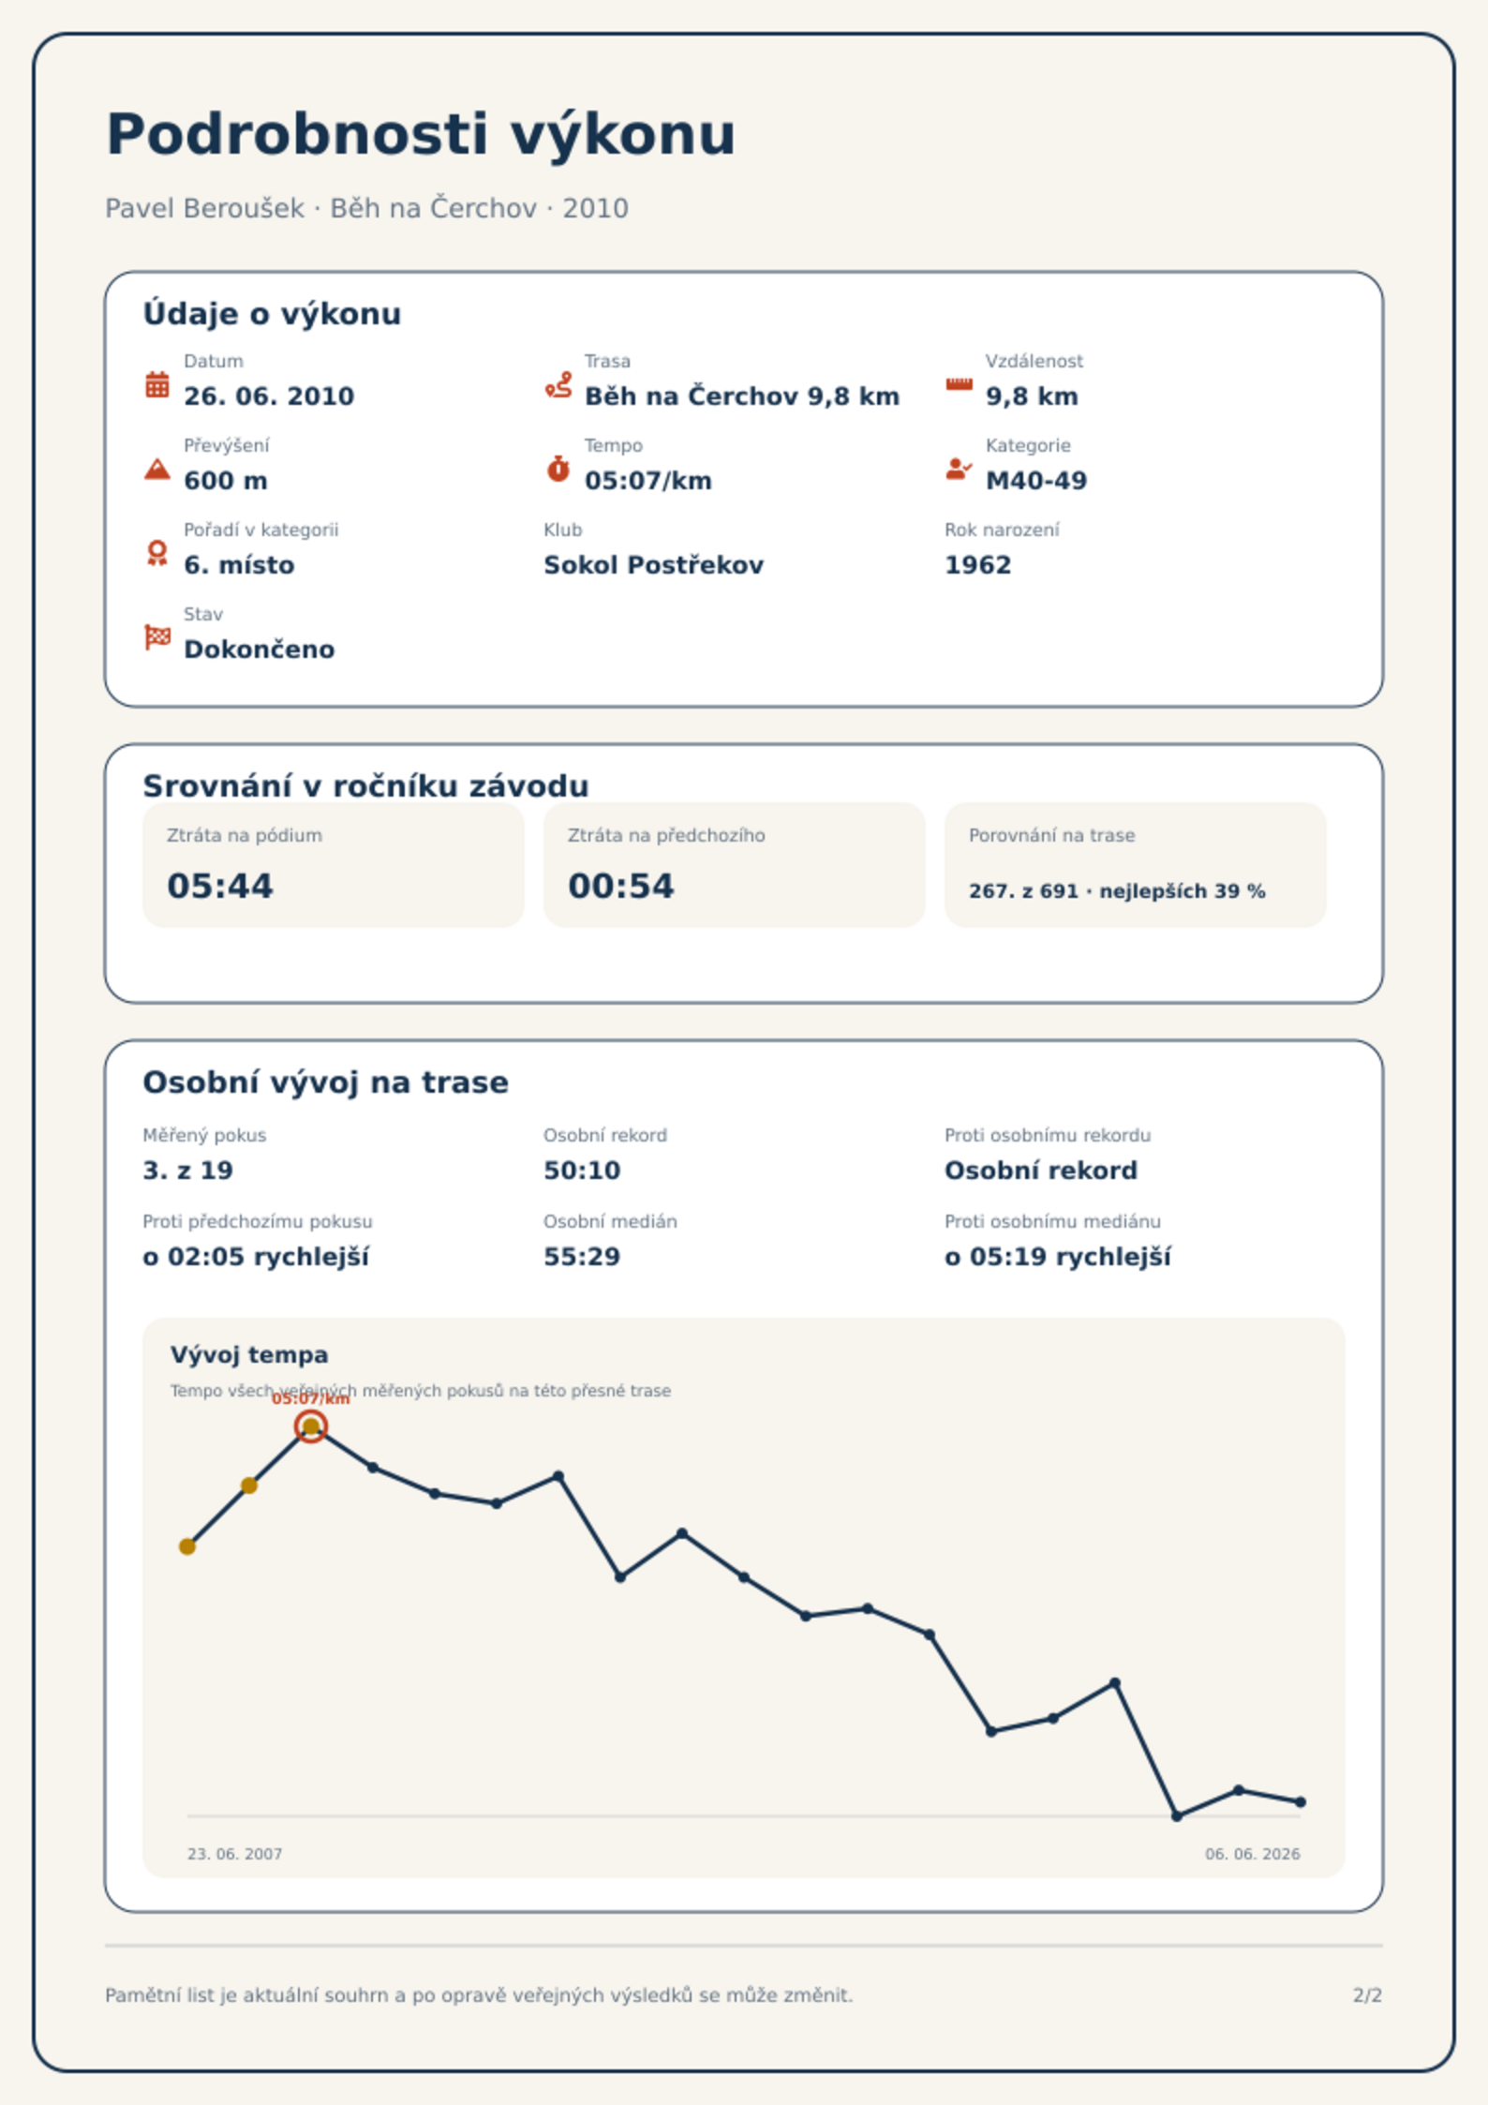This screenshot has width=1488, height=2105.
Task: Click the stopwatch icon next to Tempo
Action: pos(558,469)
